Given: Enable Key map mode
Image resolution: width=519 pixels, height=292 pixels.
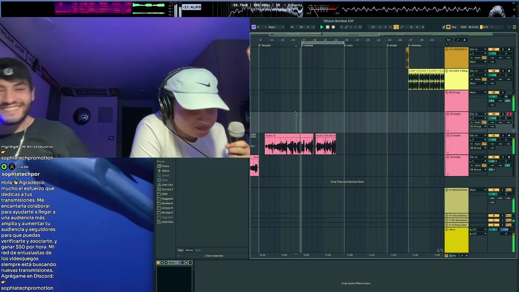Looking at the screenshot, I should pos(454,27).
